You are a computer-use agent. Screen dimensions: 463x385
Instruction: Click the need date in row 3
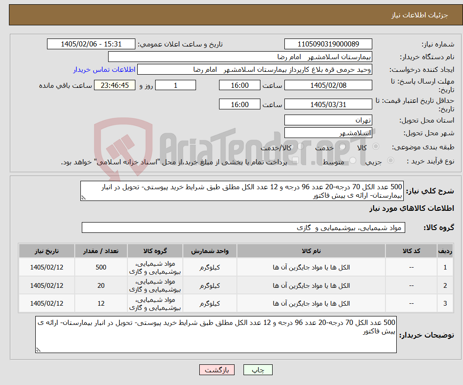click(47, 303)
